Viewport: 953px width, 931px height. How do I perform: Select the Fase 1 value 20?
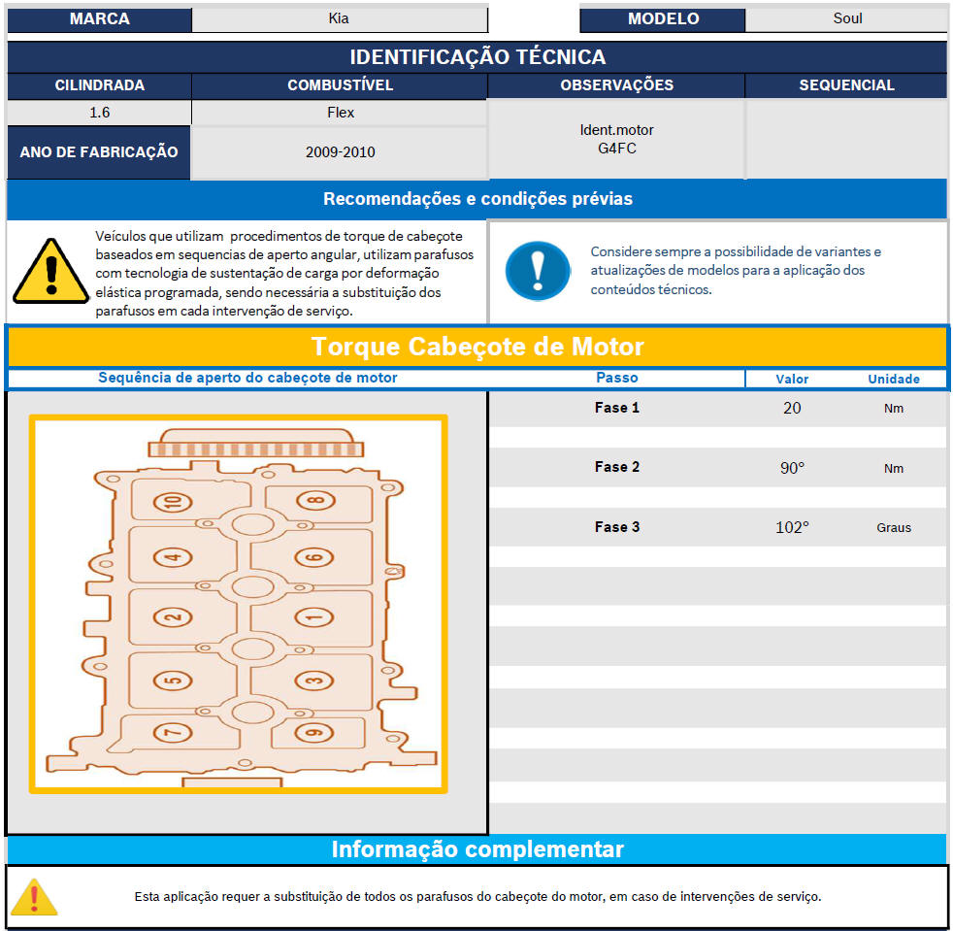pyautogui.click(x=792, y=408)
